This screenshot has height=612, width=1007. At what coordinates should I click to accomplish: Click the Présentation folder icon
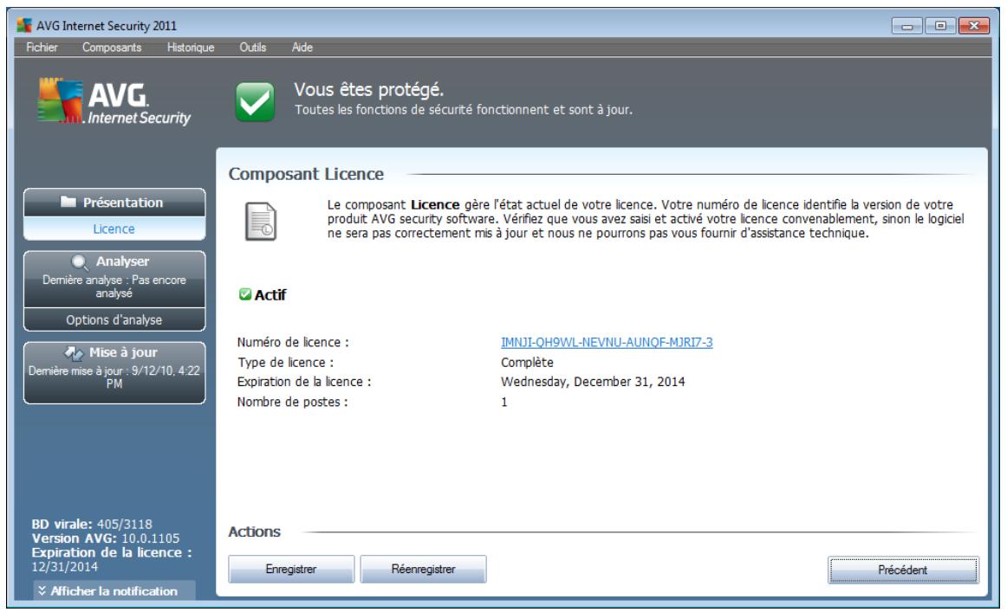tap(68, 202)
